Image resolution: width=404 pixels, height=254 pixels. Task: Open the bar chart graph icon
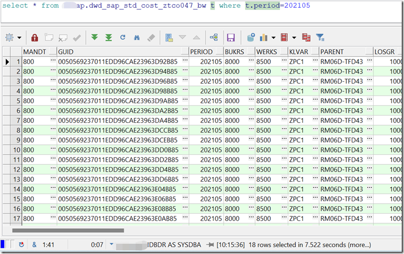[x=264, y=38]
